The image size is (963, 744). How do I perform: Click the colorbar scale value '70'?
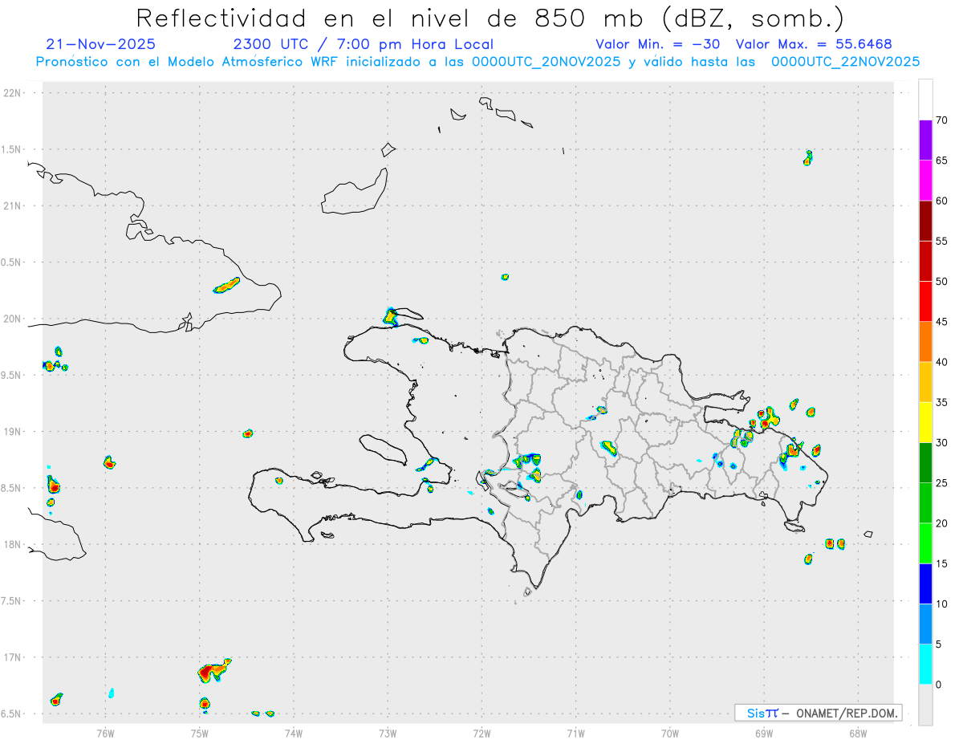point(942,120)
